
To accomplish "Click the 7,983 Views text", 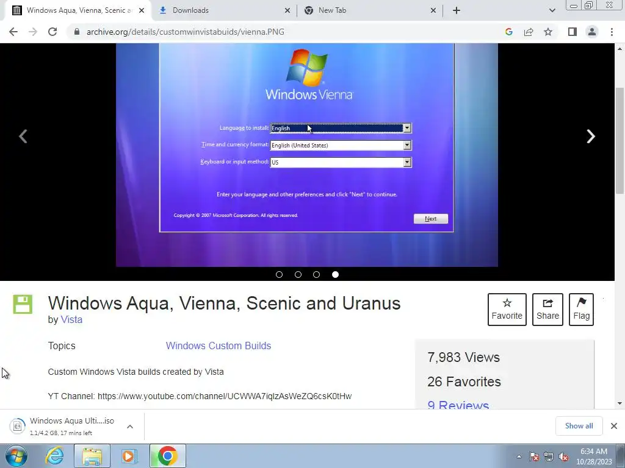I will coord(464,357).
